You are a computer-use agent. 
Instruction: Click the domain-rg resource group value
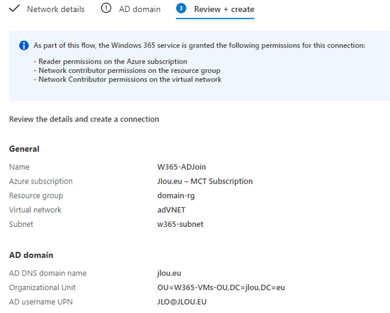click(x=176, y=195)
